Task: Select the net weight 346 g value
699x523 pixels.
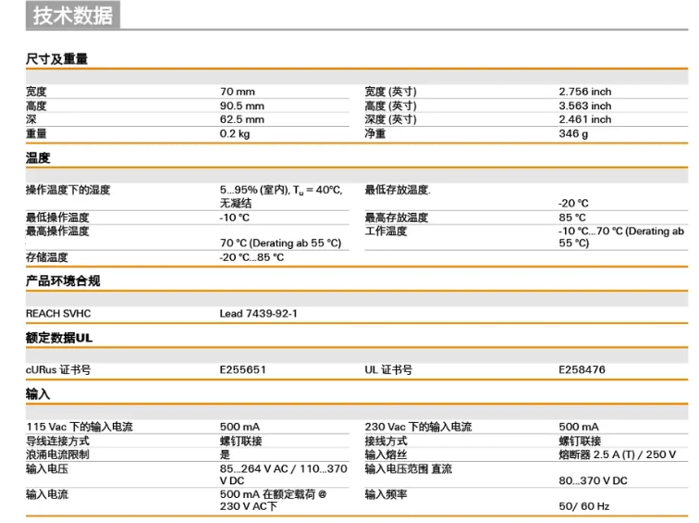Action: tap(573, 133)
